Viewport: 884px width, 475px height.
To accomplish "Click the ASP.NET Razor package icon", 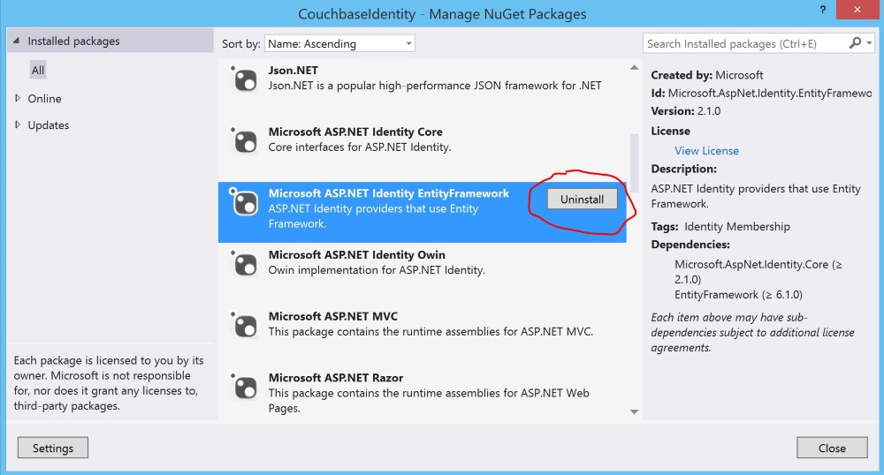I will pos(244,386).
